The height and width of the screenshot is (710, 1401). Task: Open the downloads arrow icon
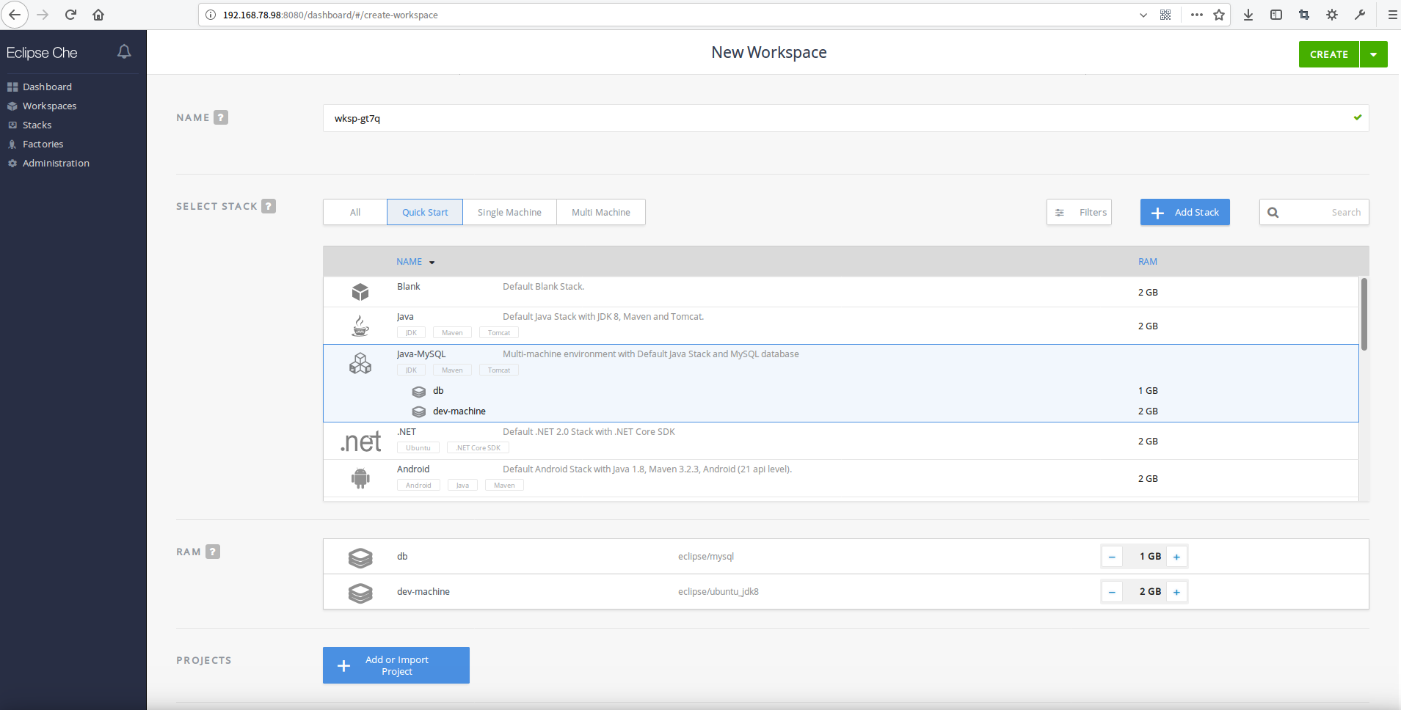click(1248, 15)
